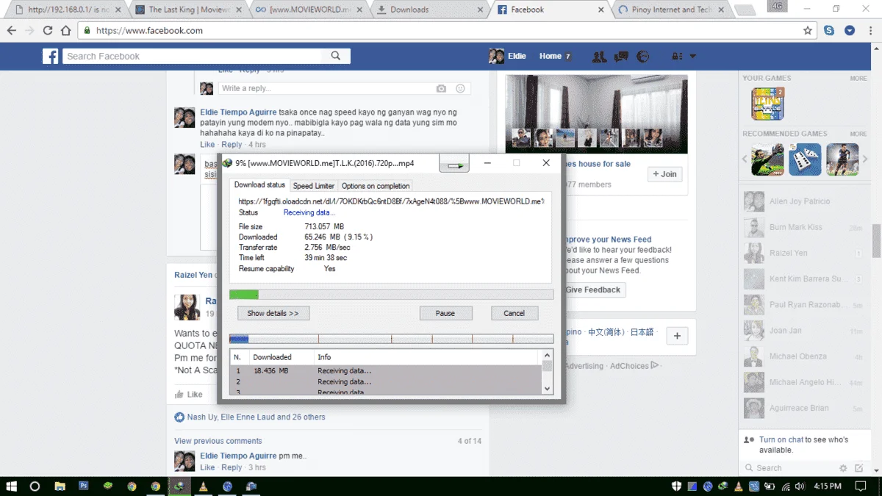Click the Windows Defender shield in the tray
The width and height of the screenshot is (882, 496).
pos(677,486)
